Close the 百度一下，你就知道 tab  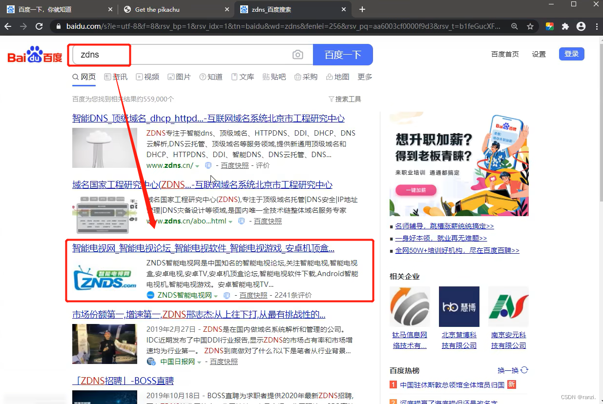110,9
